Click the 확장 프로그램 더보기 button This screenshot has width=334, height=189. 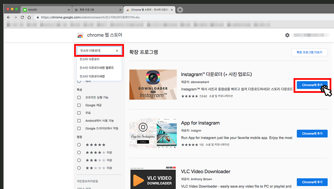(x=309, y=52)
